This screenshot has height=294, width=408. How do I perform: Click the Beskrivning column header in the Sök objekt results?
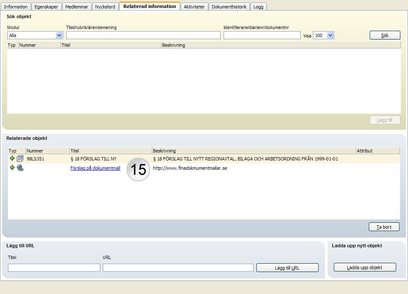point(281,45)
